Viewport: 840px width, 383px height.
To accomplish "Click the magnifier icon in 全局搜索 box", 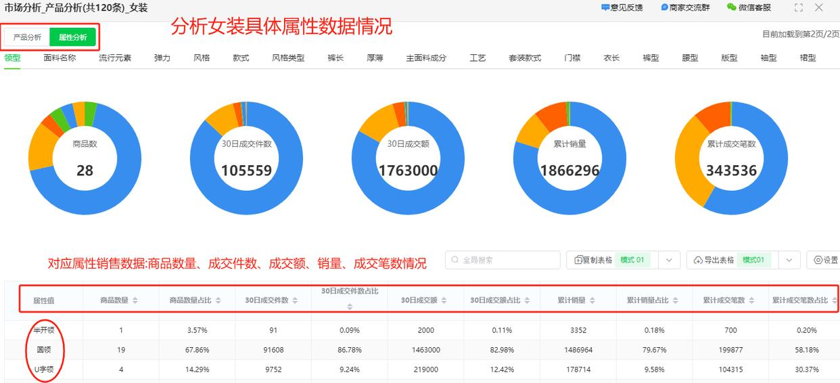I will point(455,260).
